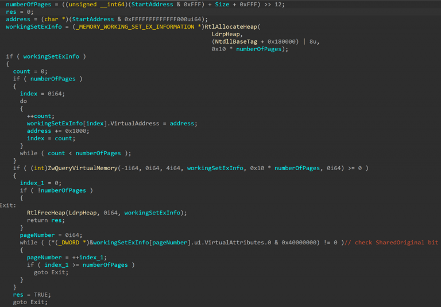Click the 'res = 0;' assignment near the top
The image size is (441, 307).
[20, 11]
